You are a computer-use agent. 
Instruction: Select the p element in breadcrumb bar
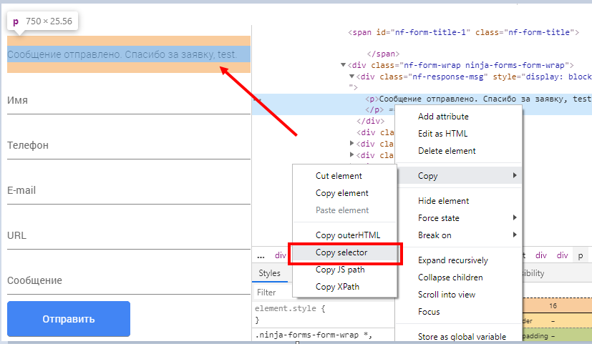point(581,255)
